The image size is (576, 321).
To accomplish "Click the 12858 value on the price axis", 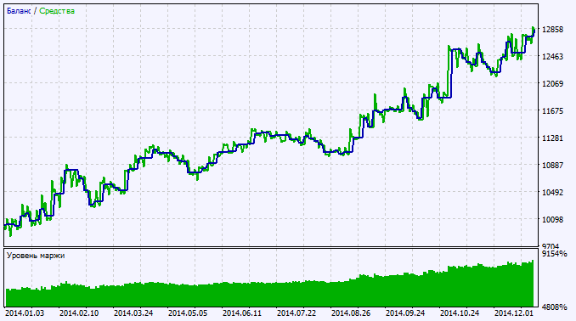I will click(552, 30).
